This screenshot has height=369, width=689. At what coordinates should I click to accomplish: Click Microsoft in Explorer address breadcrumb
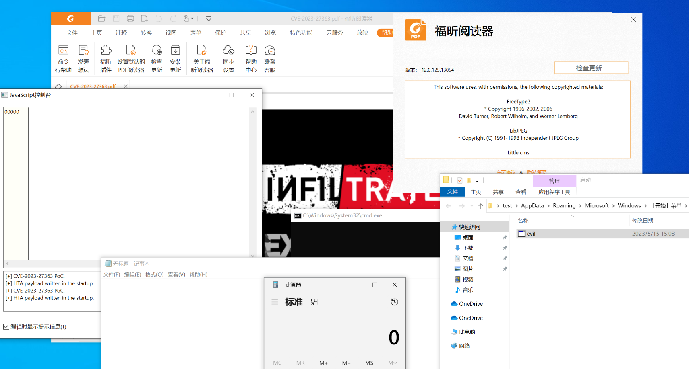pos(596,205)
